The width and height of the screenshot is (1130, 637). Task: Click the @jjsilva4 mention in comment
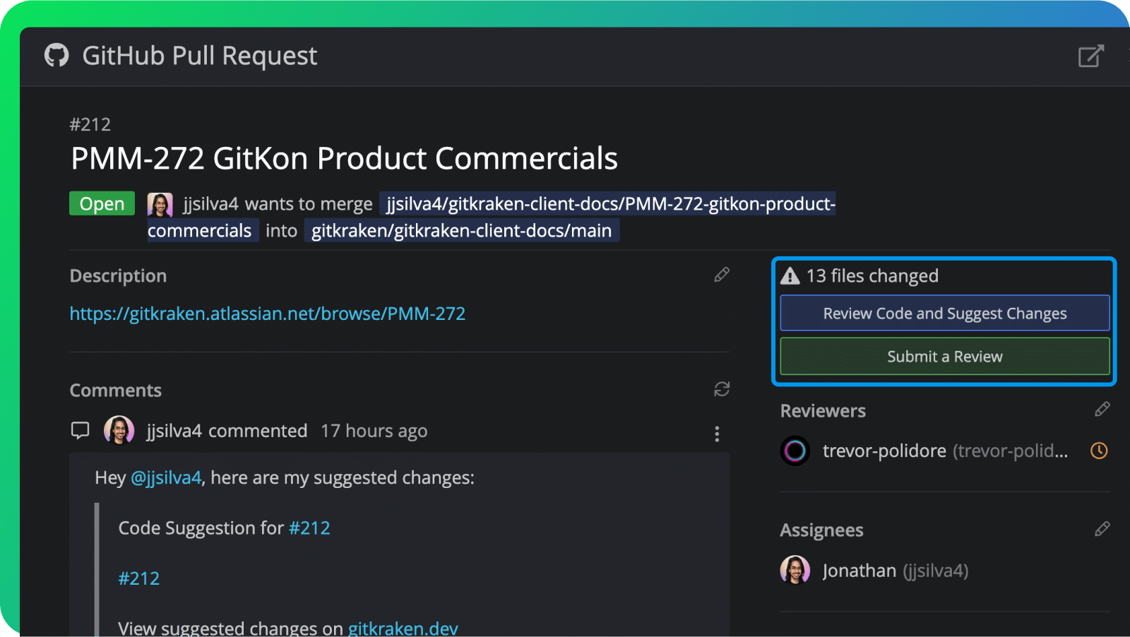click(166, 478)
